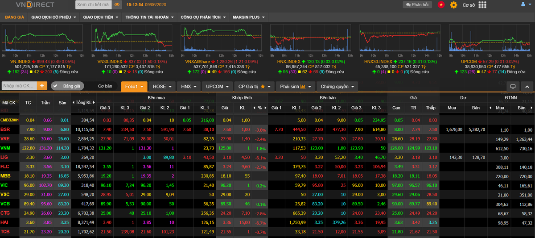Select the Folio1 watchlist tab
Screen dimensions: 535x238
pyautogui.click(x=134, y=86)
